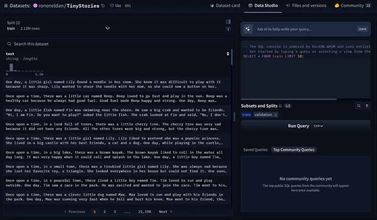Image resolution: width=377 pixels, height=220 pixels.
Task: Open page 2 of results
Action: 105,212
